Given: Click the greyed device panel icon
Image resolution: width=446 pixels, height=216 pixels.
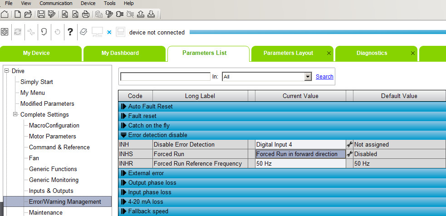Looking at the screenshot, I should coord(121,32).
